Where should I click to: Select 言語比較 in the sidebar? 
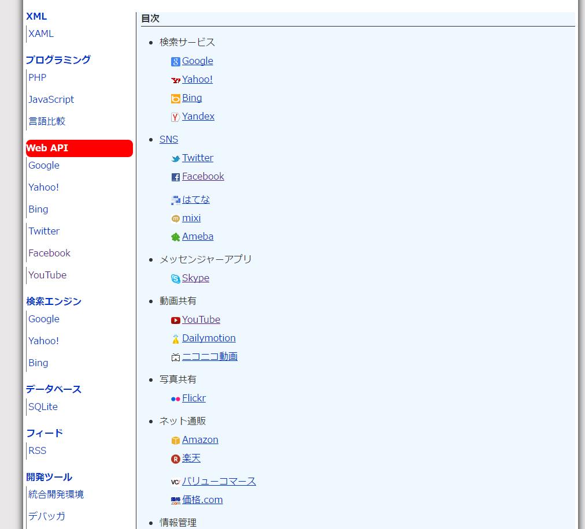click(47, 121)
